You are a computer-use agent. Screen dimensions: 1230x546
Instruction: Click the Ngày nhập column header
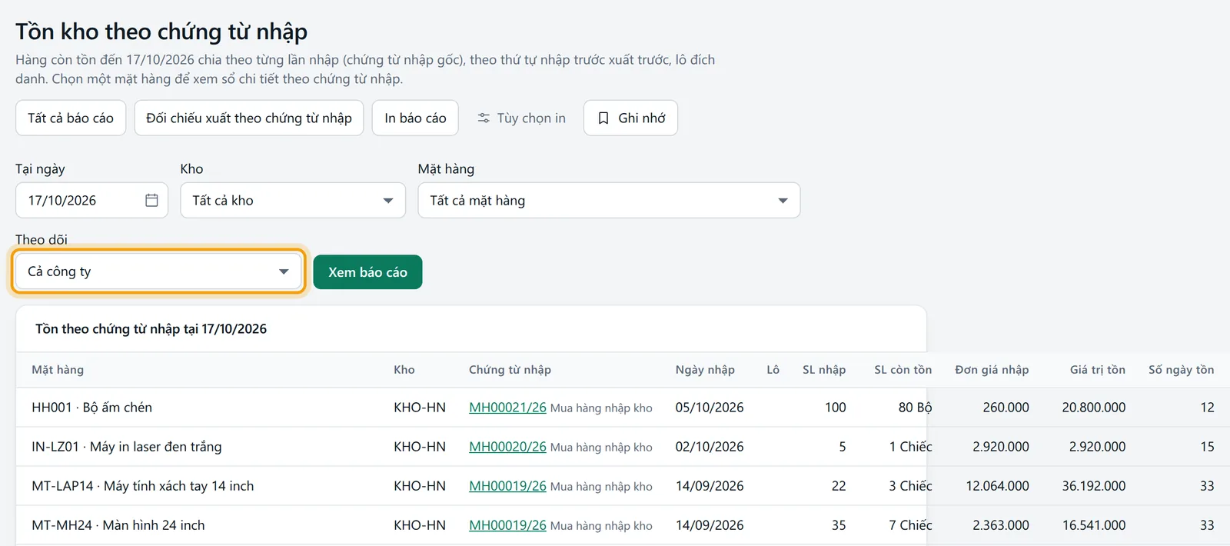coord(705,370)
